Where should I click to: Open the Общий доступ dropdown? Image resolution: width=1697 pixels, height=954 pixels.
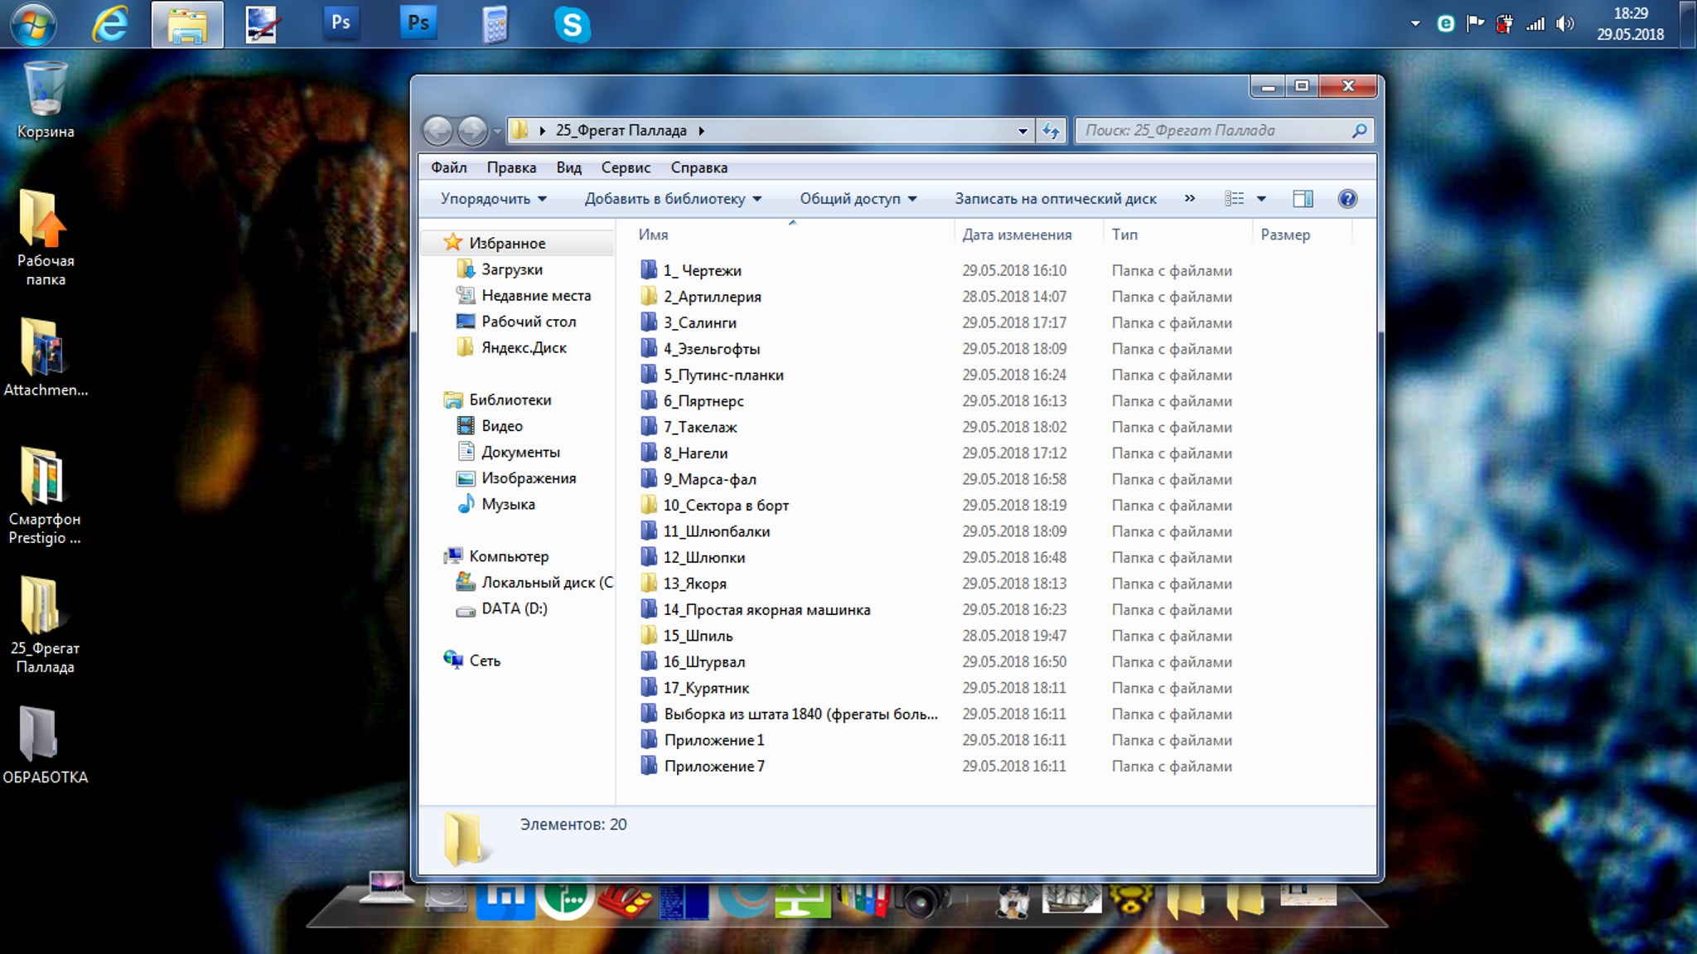858,199
